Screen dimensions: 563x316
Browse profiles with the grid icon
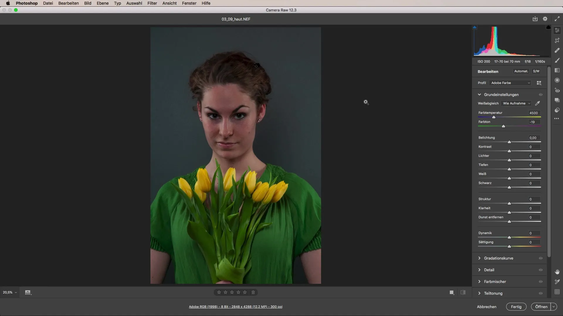pyautogui.click(x=539, y=83)
